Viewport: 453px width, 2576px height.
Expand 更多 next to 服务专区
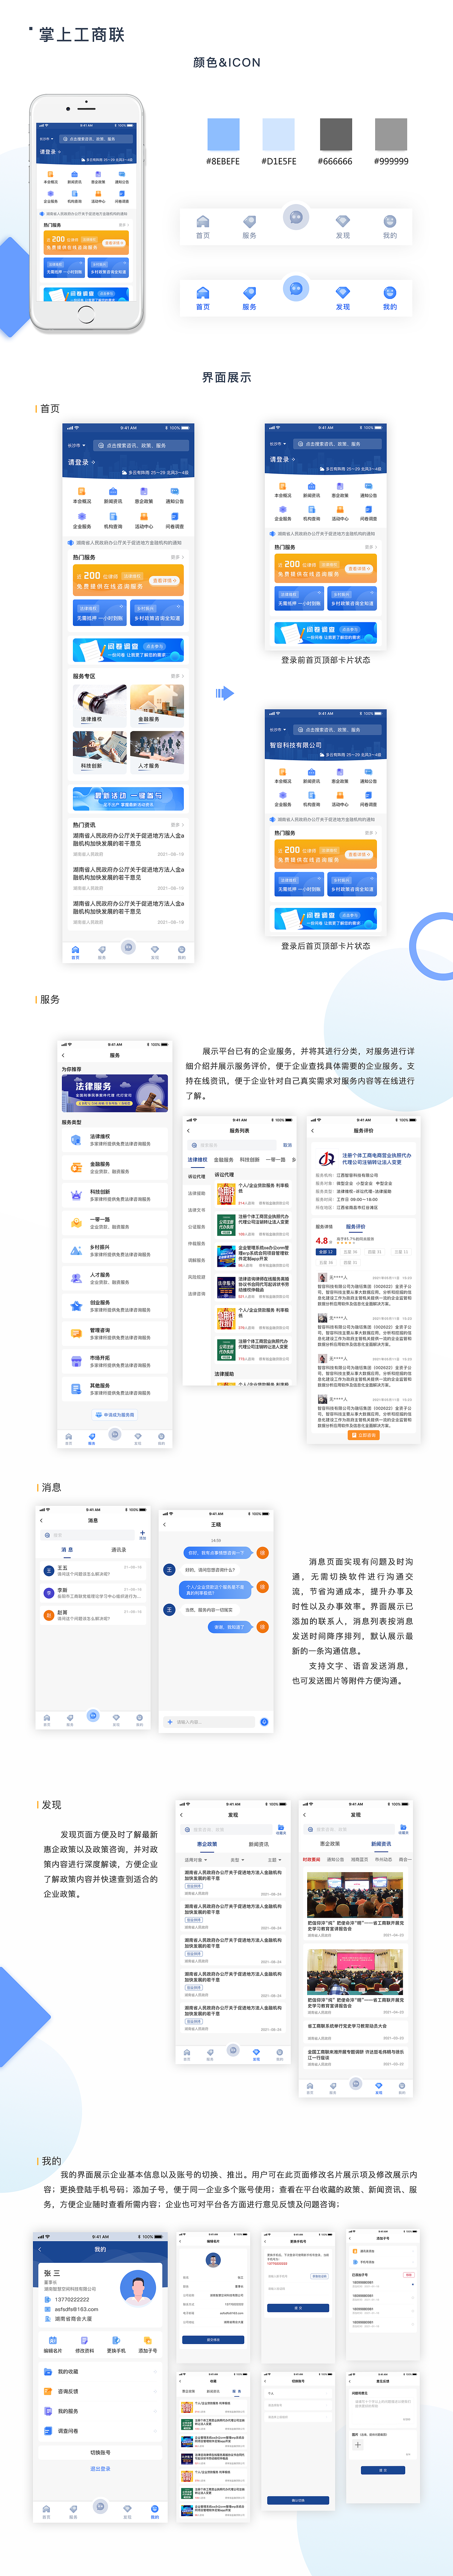tap(177, 676)
